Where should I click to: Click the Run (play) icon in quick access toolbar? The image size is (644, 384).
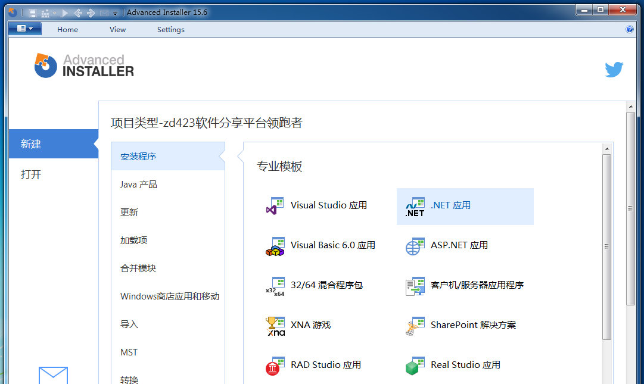[65, 13]
